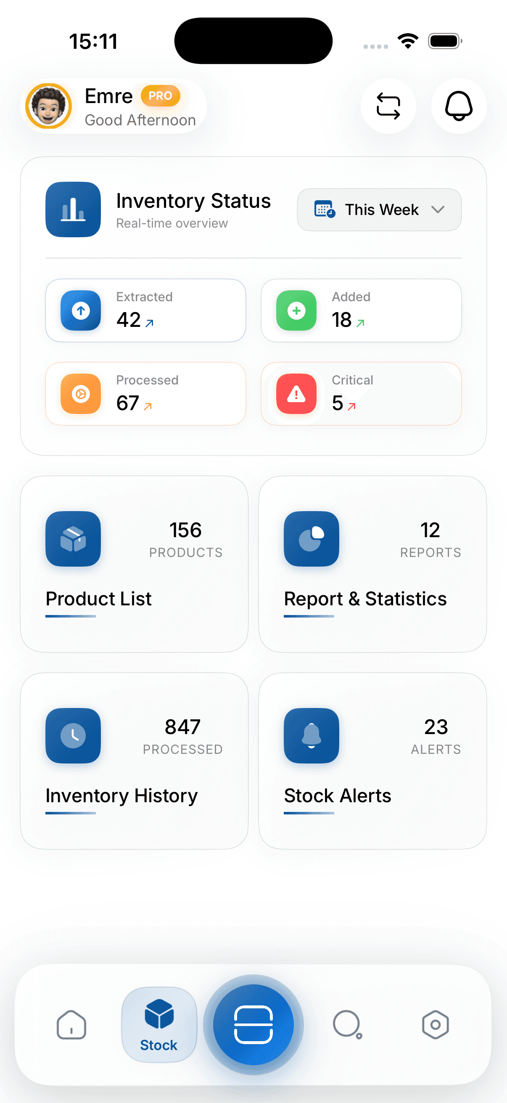This screenshot has width=507, height=1103.
Task: Select the Stock tab
Action: 159,1024
